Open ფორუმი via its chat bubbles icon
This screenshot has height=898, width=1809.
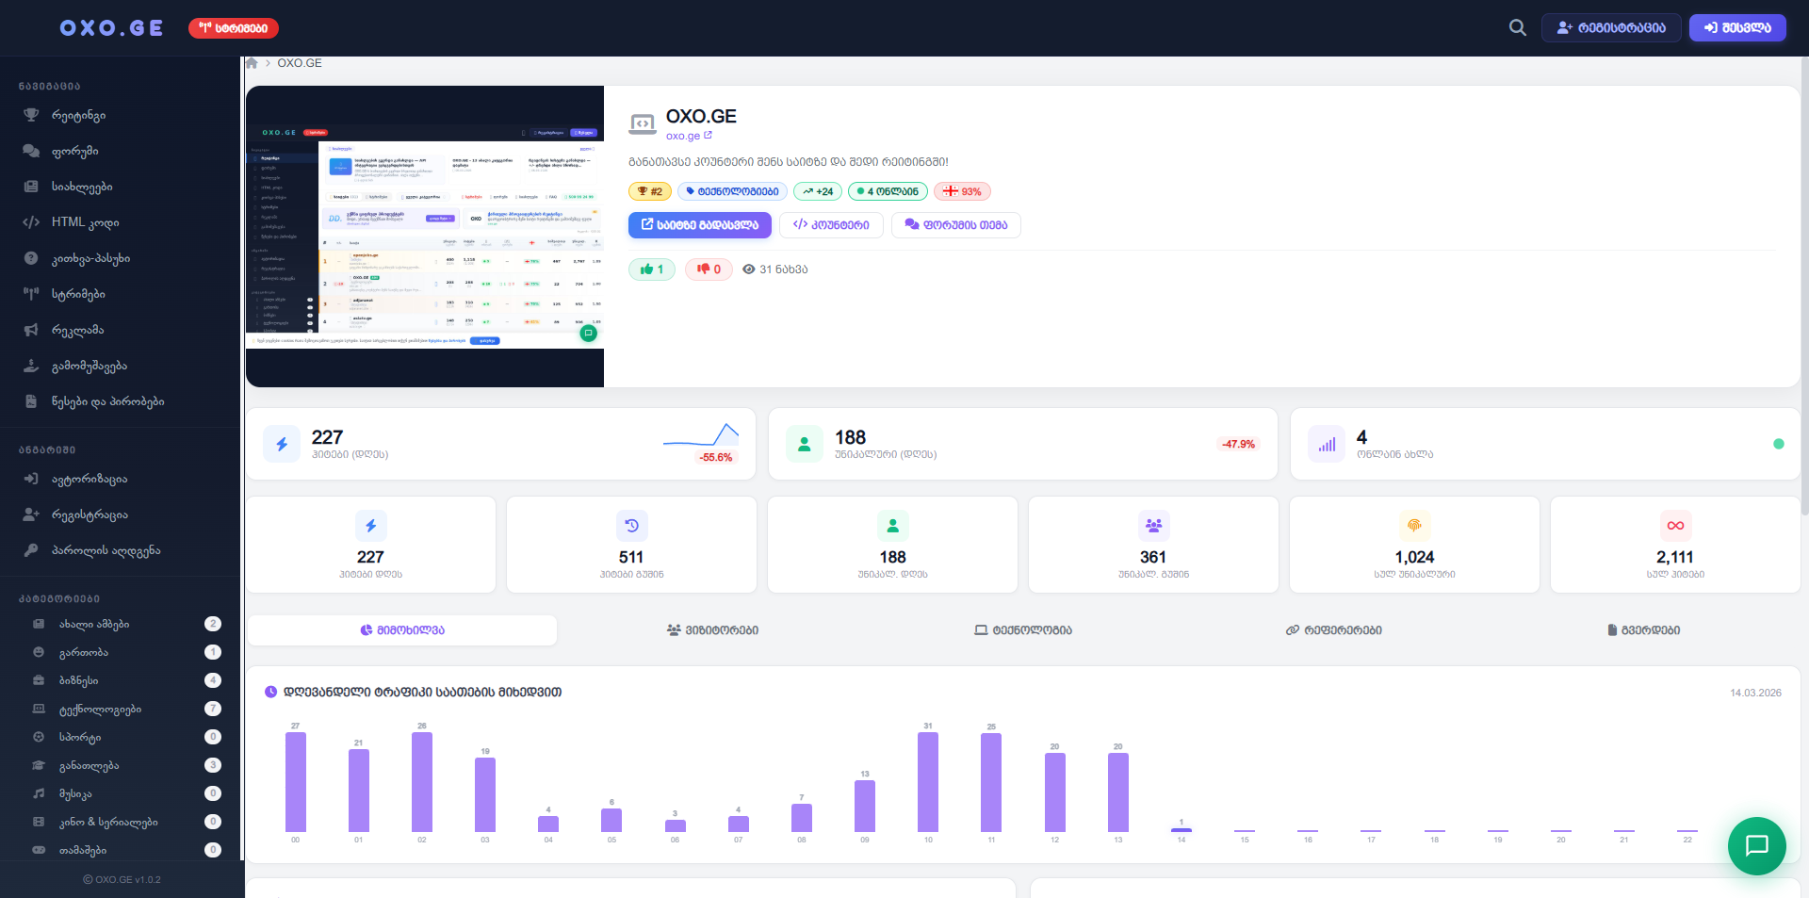click(31, 151)
